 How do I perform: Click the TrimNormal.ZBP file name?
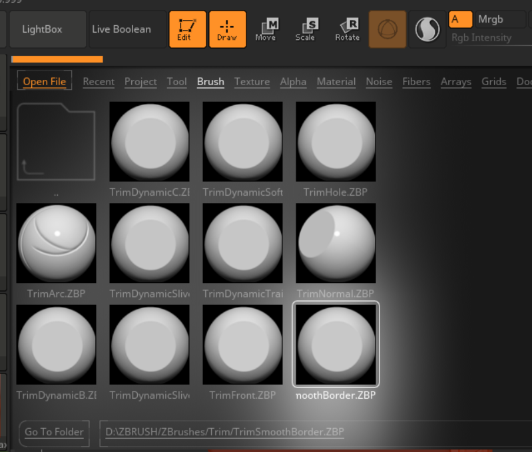click(336, 294)
